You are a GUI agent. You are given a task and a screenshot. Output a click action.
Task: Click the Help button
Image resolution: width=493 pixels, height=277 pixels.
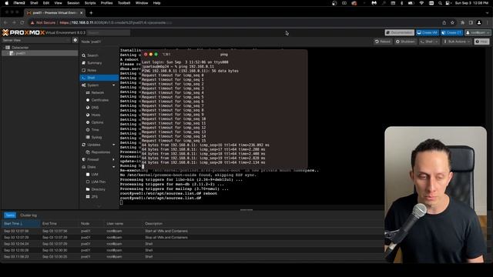pos(482,42)
